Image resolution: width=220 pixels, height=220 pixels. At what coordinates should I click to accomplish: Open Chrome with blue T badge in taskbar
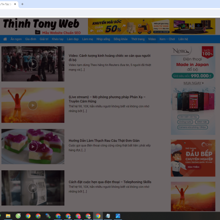pyautogui.click(x=58, y=216)
